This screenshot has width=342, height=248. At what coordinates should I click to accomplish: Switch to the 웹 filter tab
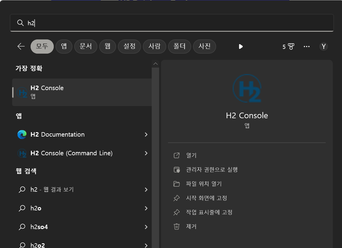click(x=107, y=47)
